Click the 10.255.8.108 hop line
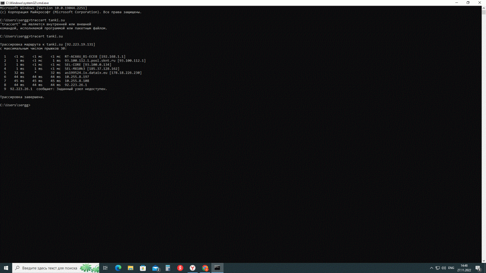486x273 pixels. tap(47, 81)
